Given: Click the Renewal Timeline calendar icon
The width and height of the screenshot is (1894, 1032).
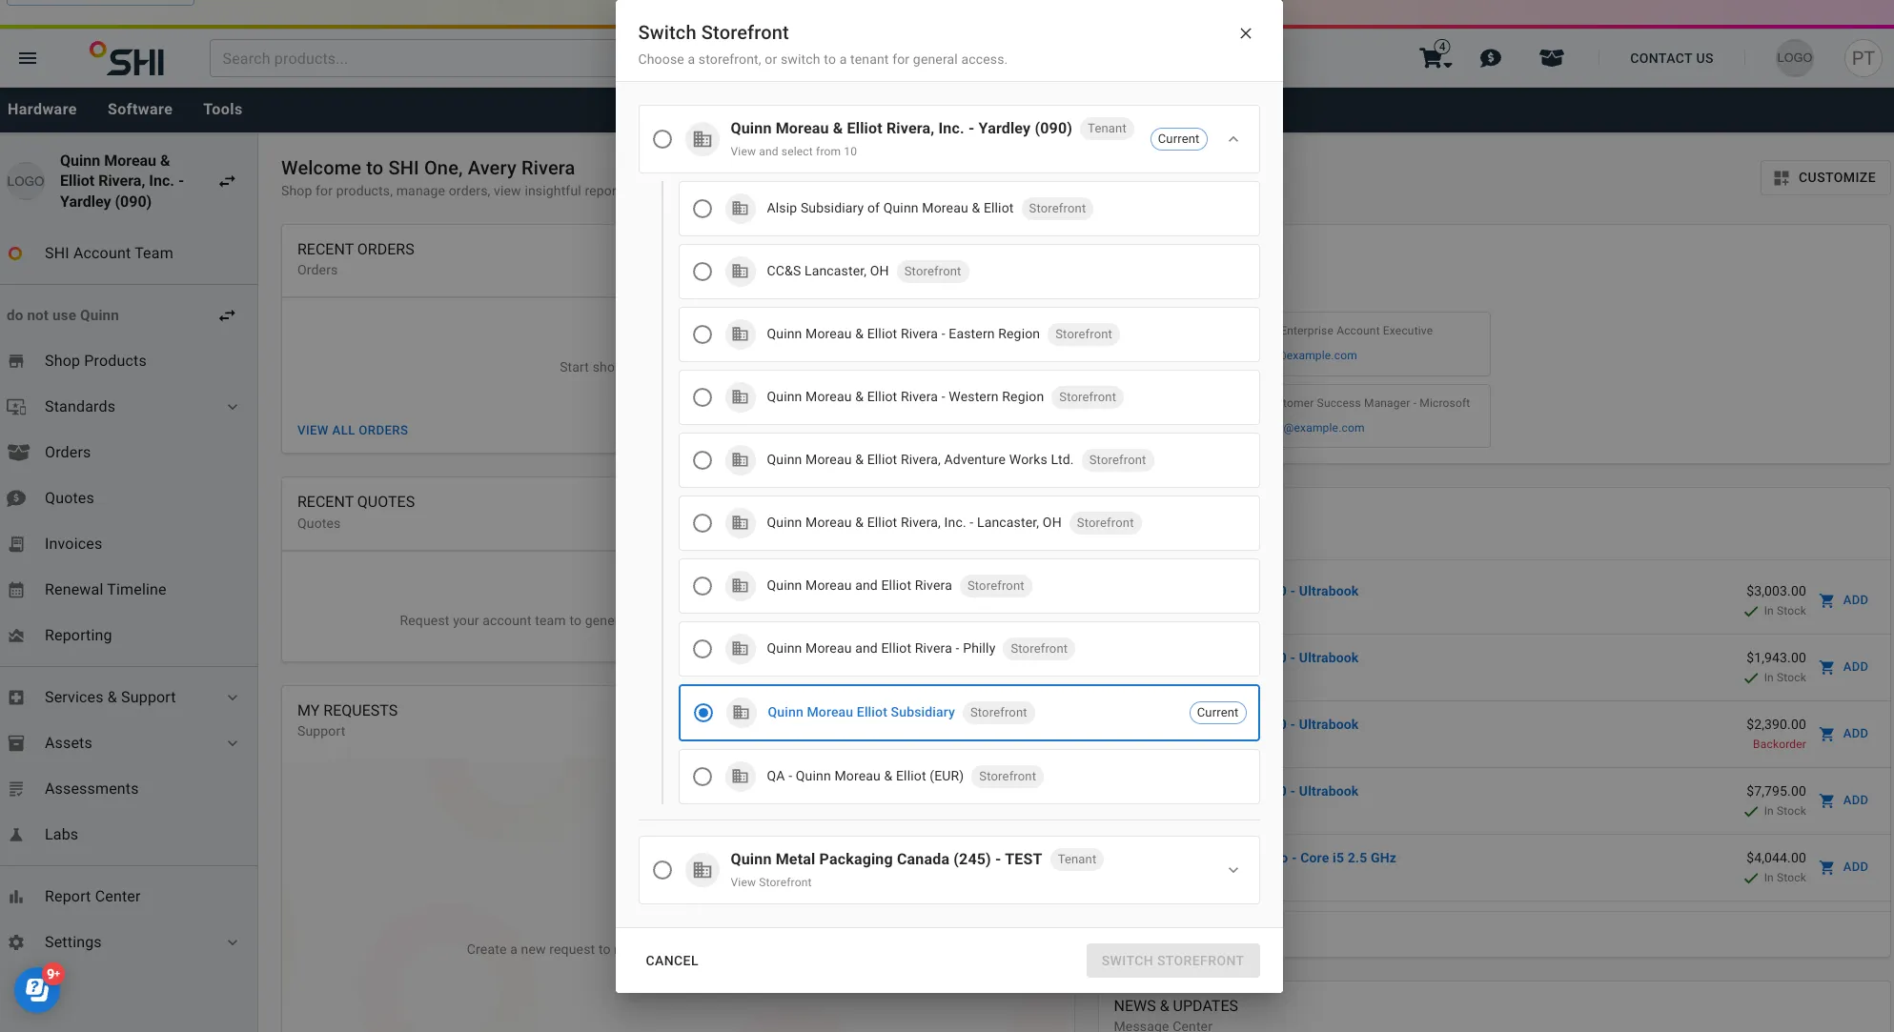Looking at the screenshot, I should (x=16, y=590).
